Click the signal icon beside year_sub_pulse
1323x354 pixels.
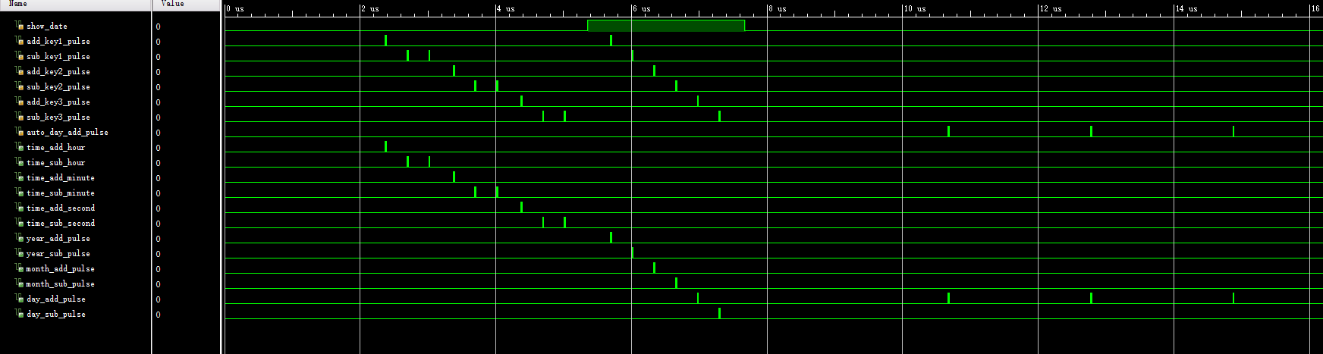coord(19,253)
